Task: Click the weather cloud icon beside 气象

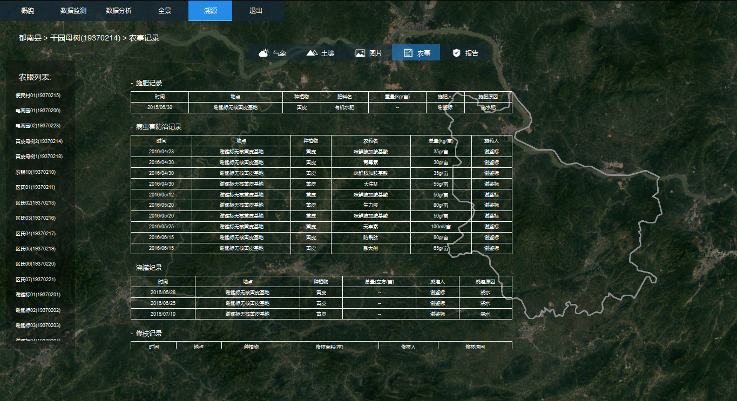Action: (x=264, y=53)
